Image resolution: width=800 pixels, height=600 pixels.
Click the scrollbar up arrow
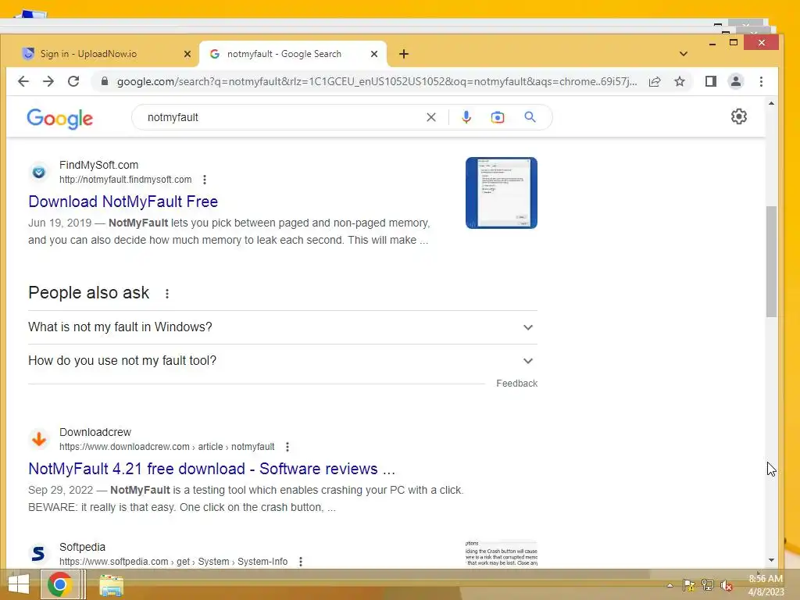point(771,104)
